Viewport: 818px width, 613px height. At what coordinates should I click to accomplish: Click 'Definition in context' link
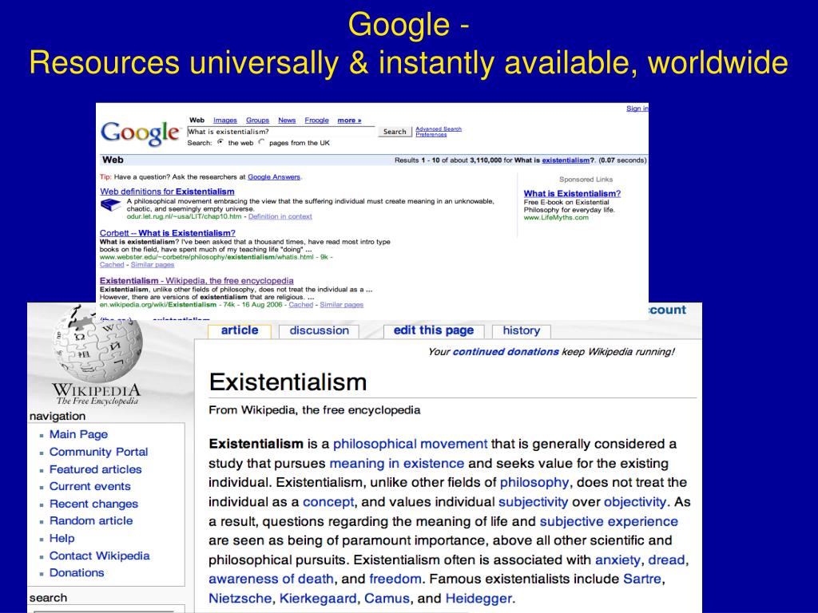click(280, 216)
